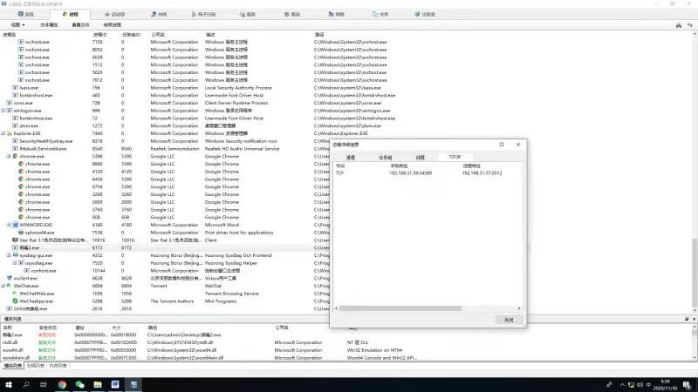Click the icon beside splwow64.exe
This screenshot has height=392, width=698.
(21, 232)
